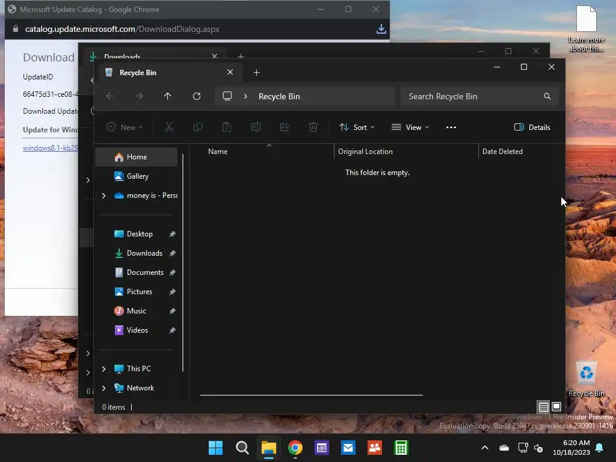616x462 pixels.
Task: Refresh the Recycle Bin view
Action: (x=197, y=96)
